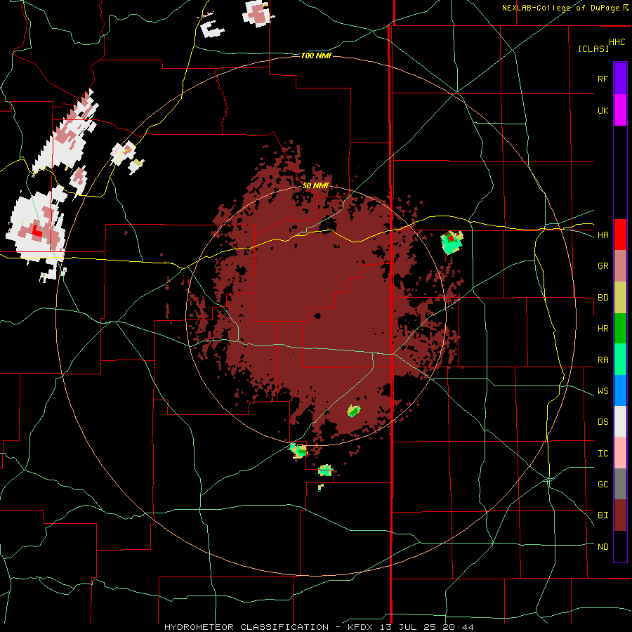Select the BD yellow-olive legend swatch

pyautogui.click(x=620, y=298)
